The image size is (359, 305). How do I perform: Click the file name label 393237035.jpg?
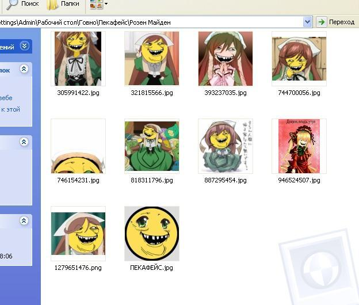tap(226, 93)
